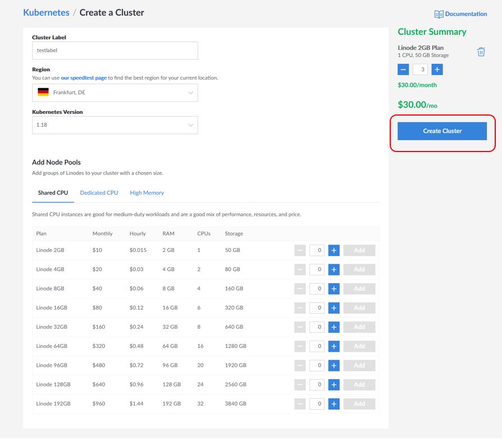502x441 pixels.
Task: Add the Linode 128GB plan
Action: (359, 385)
